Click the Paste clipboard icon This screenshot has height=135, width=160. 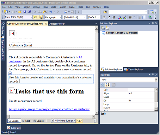[45, 12]
